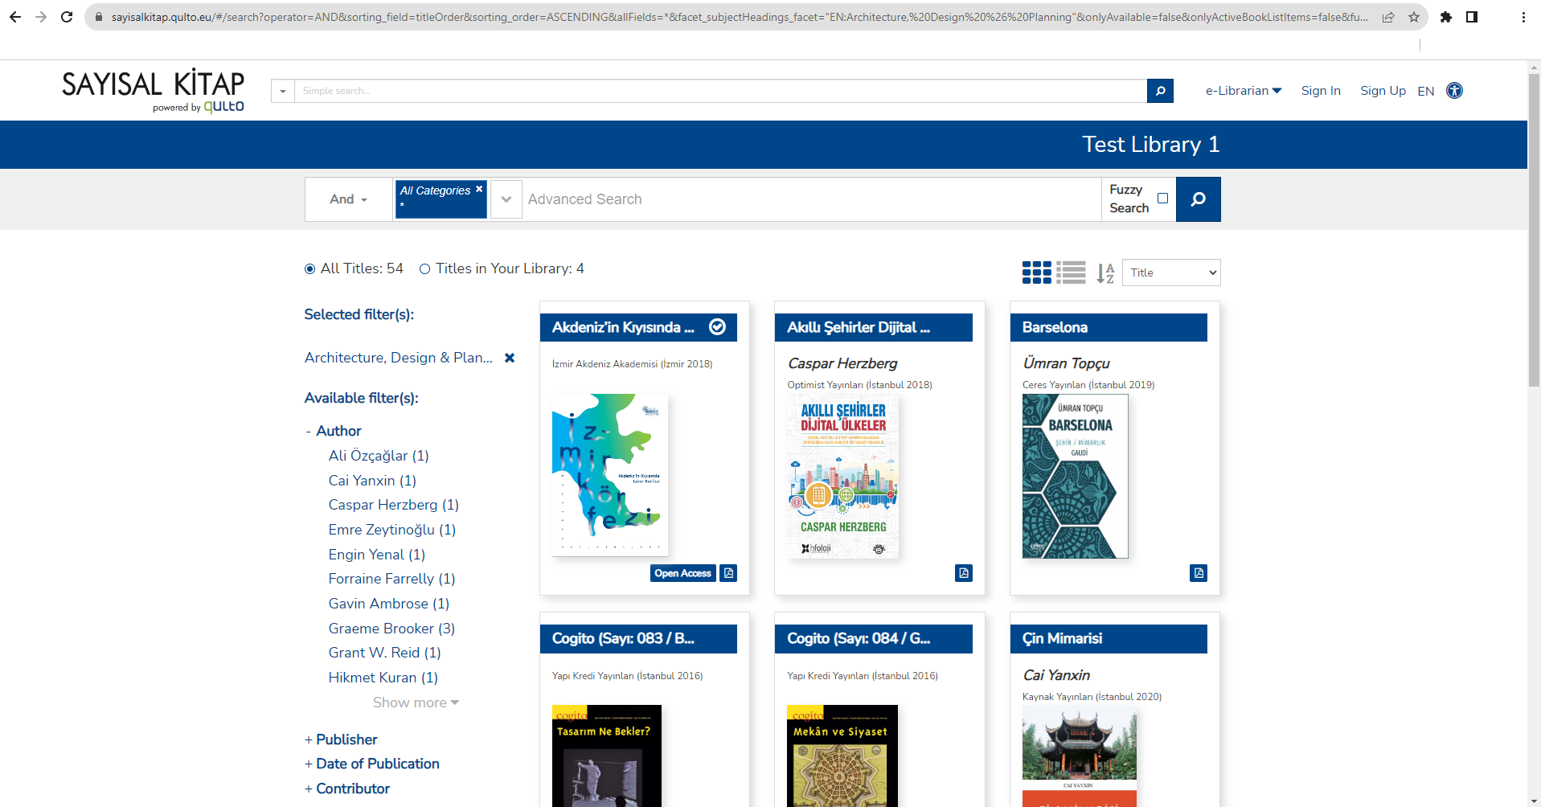Open the Barselona book title
This screenshot has width=1541, height=807.
click(1055, 327)
